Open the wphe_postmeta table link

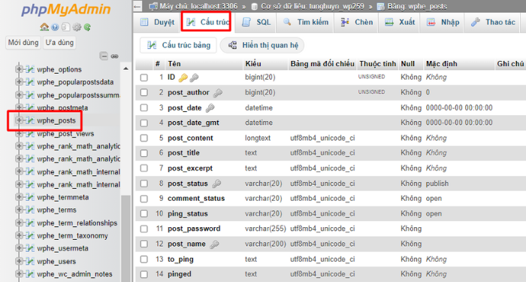pyautogui.click(x=62, y=108)
